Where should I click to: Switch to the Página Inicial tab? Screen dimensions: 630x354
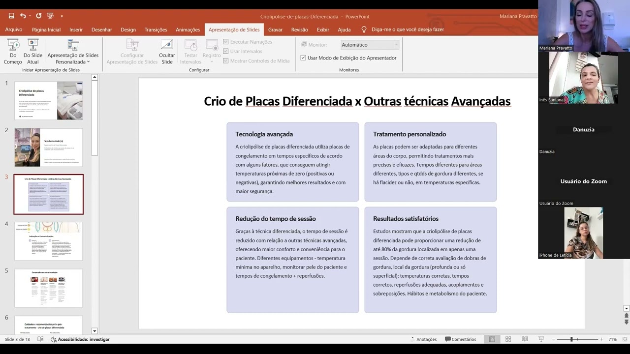pos(46,29)
